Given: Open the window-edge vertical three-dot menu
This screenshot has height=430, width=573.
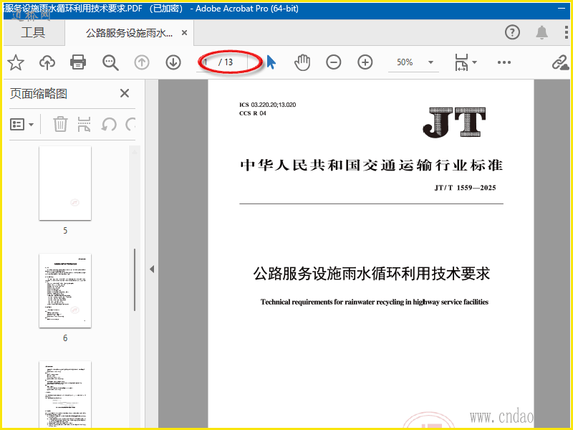Looking at the screenshot, I should tap(566, 32).
